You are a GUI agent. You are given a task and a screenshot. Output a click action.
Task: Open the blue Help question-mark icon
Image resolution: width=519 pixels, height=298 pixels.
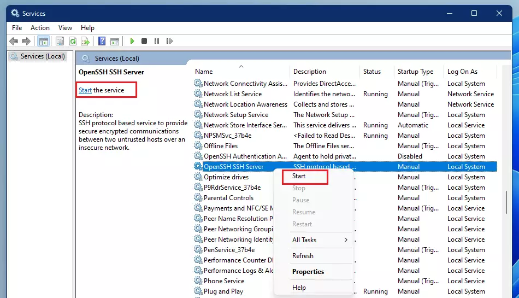tap(102, 41)
